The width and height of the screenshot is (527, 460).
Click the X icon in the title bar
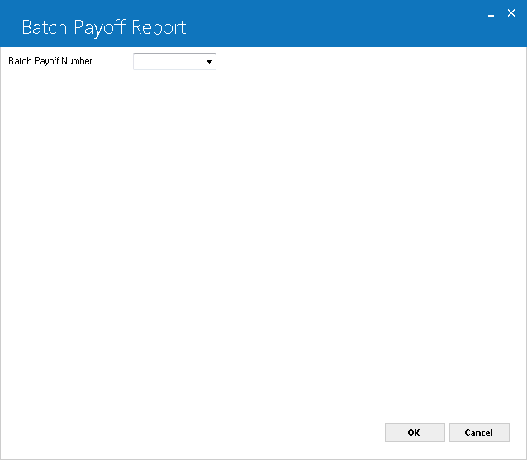point(511,13)
